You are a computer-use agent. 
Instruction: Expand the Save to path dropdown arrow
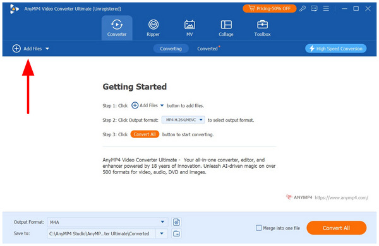click(162, 233)
